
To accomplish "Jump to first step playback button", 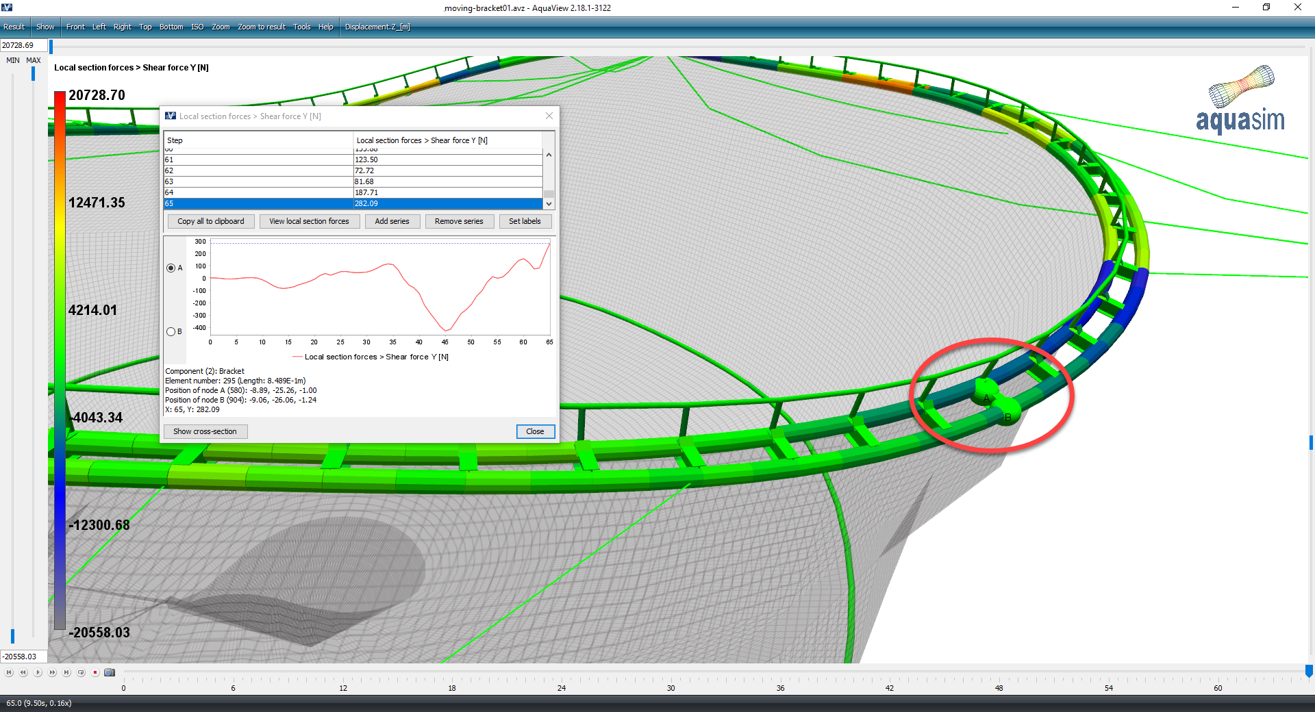I will click(9, 672).
